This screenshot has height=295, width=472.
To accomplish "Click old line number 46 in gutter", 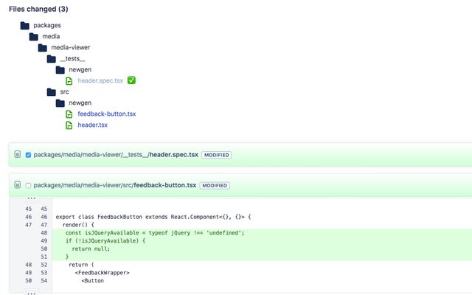I will (29, 217).
